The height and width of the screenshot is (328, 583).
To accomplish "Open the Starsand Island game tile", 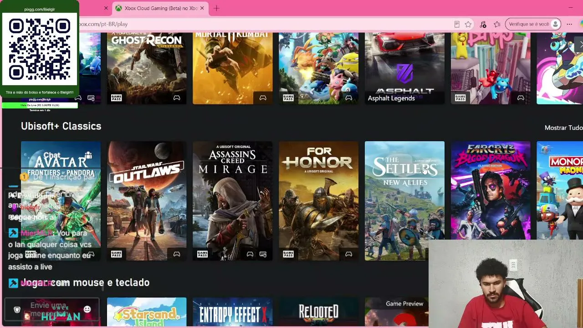I will [147, 312].
